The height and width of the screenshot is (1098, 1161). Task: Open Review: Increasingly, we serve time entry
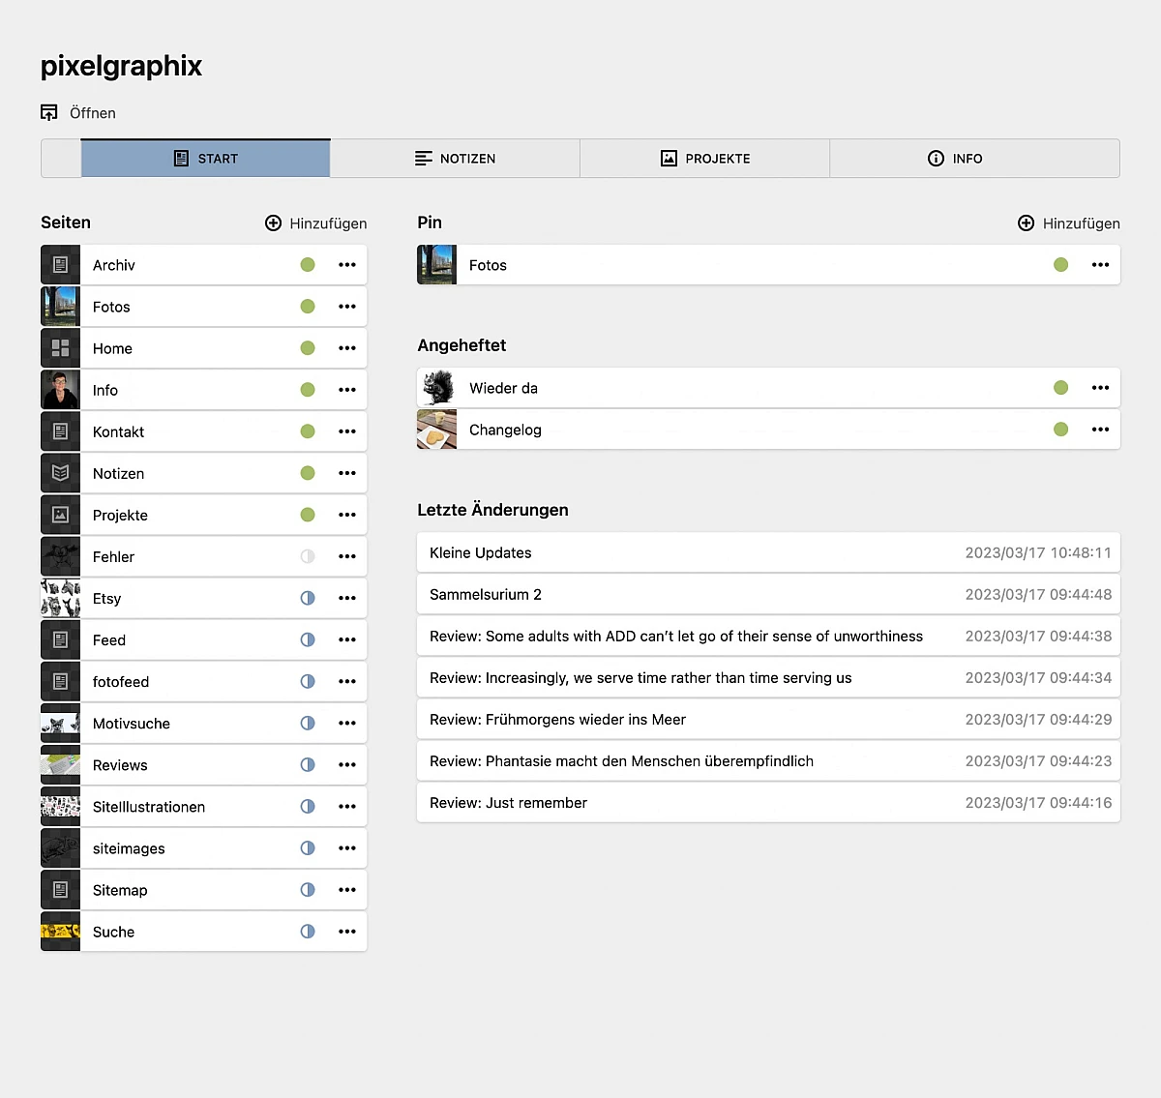[x=768, y=677]
